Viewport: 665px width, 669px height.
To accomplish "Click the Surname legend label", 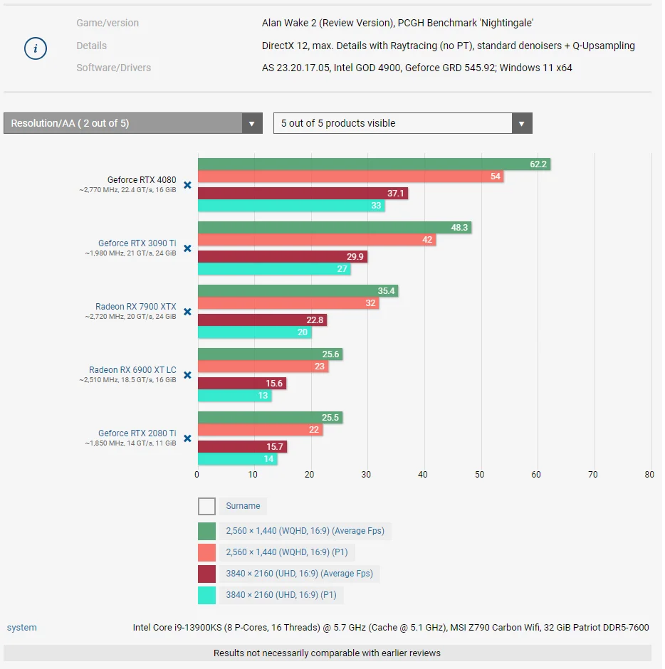I will coord(243,506).
